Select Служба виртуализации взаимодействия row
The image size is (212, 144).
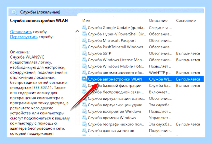pyautogui.click(x=143, y=98)
